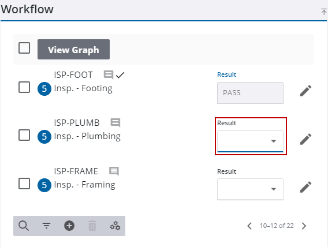The width and height of the screenshot is (328, 247).
Task: Tick the checkbox for ISP-PLUMB row
Action: (x=24, y=135)
